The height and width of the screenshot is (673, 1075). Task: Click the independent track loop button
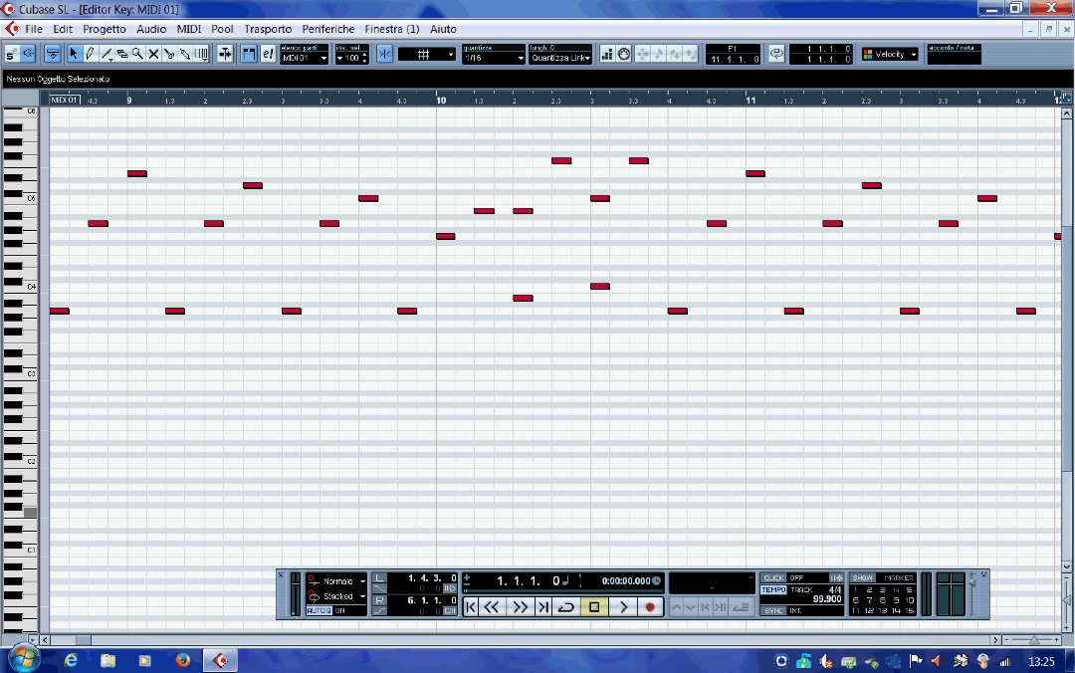coord(776,54)
